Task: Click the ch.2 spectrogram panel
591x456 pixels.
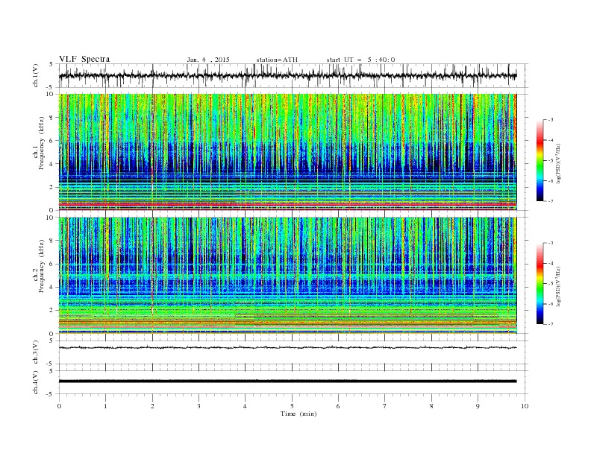Action: click(288, 276)
